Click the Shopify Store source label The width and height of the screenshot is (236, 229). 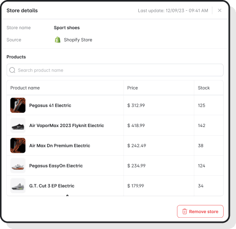(78, 40)
